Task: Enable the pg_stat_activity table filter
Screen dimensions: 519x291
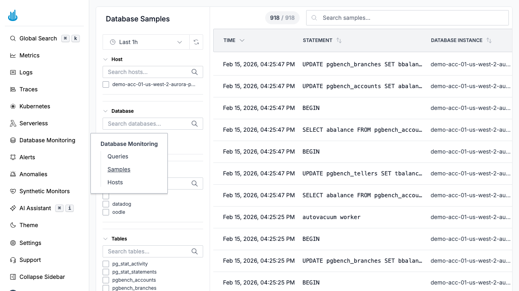Action: click(x=106, y=264)
